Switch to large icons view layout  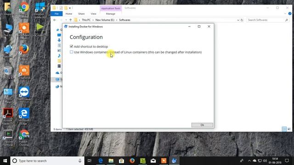(289, 129)
